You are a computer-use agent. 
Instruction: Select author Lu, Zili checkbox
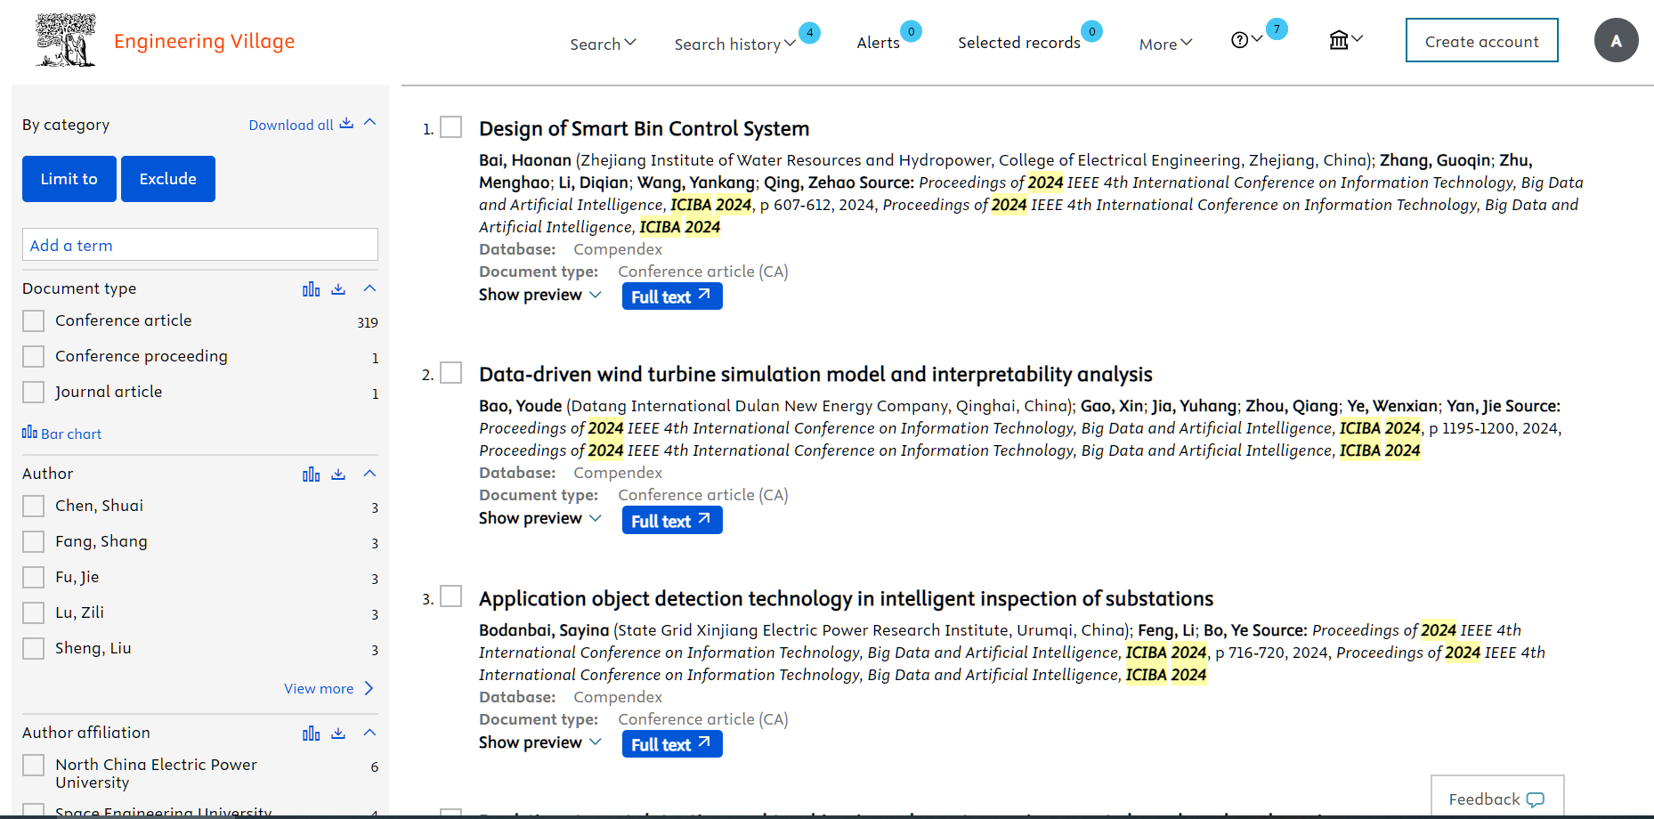coord(33,612)
